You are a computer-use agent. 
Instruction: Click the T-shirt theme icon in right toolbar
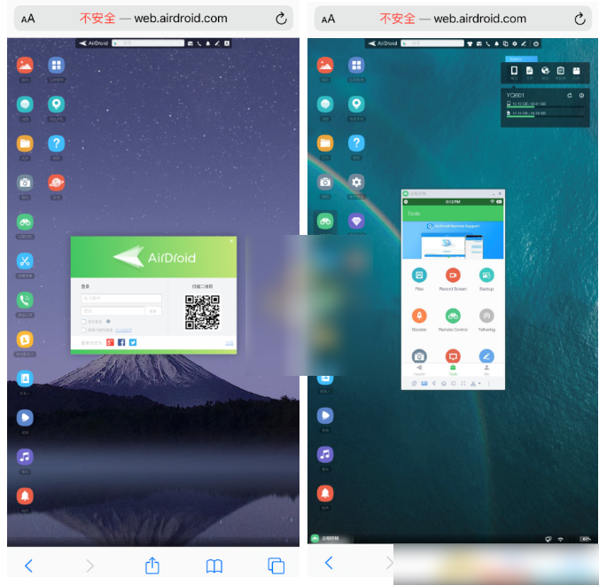(x=470, y=44)
